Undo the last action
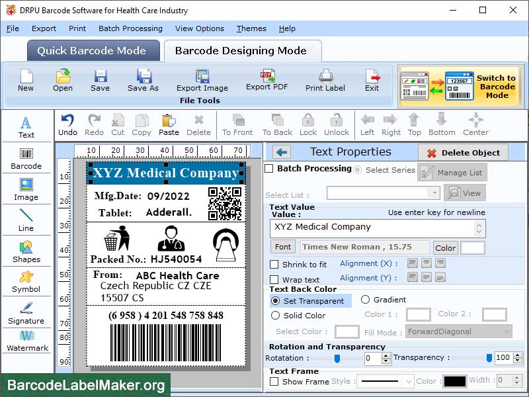Image resolution: width=529 pixels, height=397 pixels. [67, 124]
